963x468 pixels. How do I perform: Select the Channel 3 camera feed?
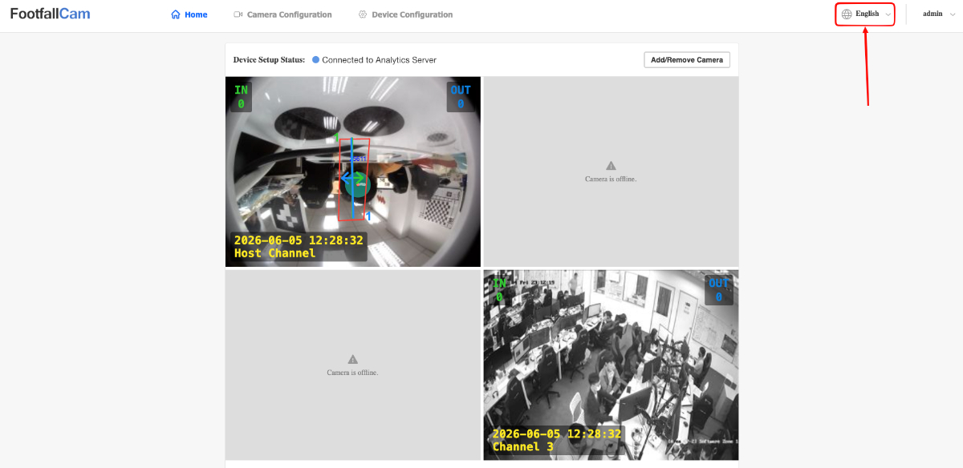click(x=611, y=365)
